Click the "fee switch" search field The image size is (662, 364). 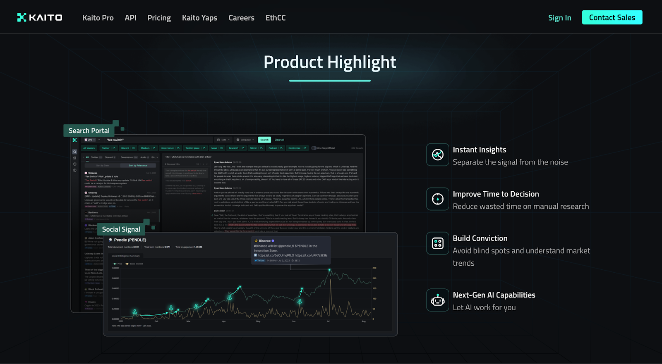pos(159,140)
